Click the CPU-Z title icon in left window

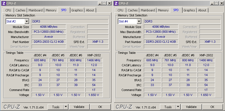(4, 3)
